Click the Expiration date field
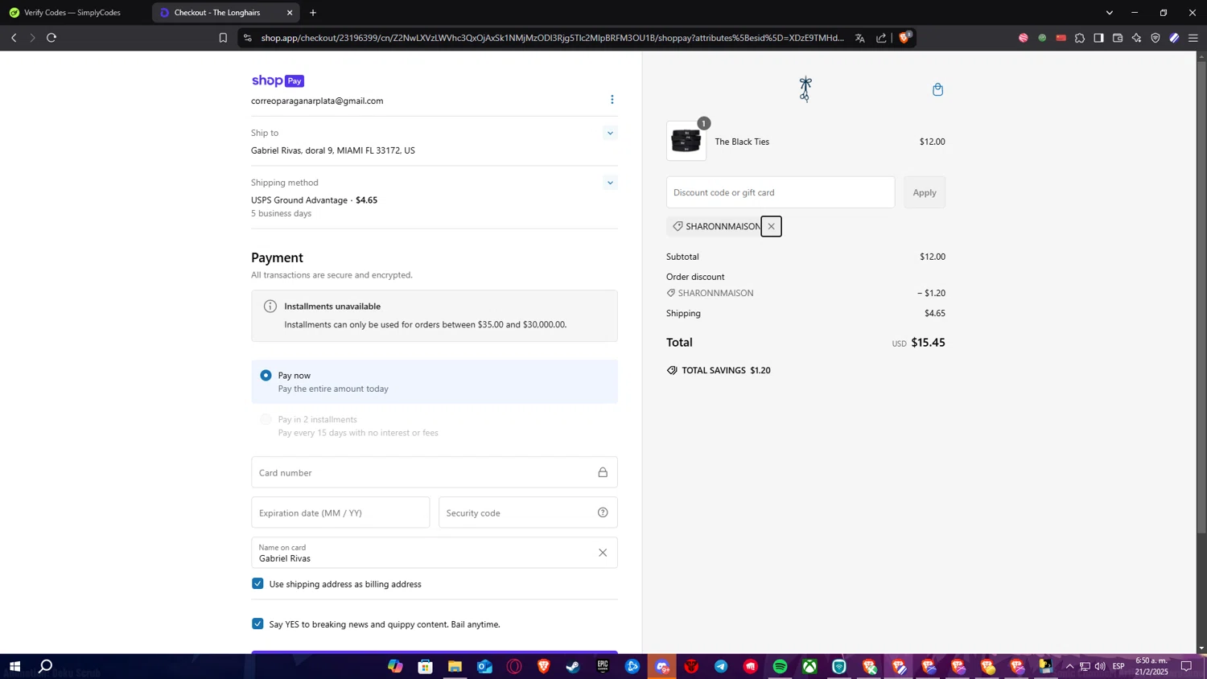 tap(340, 512)
